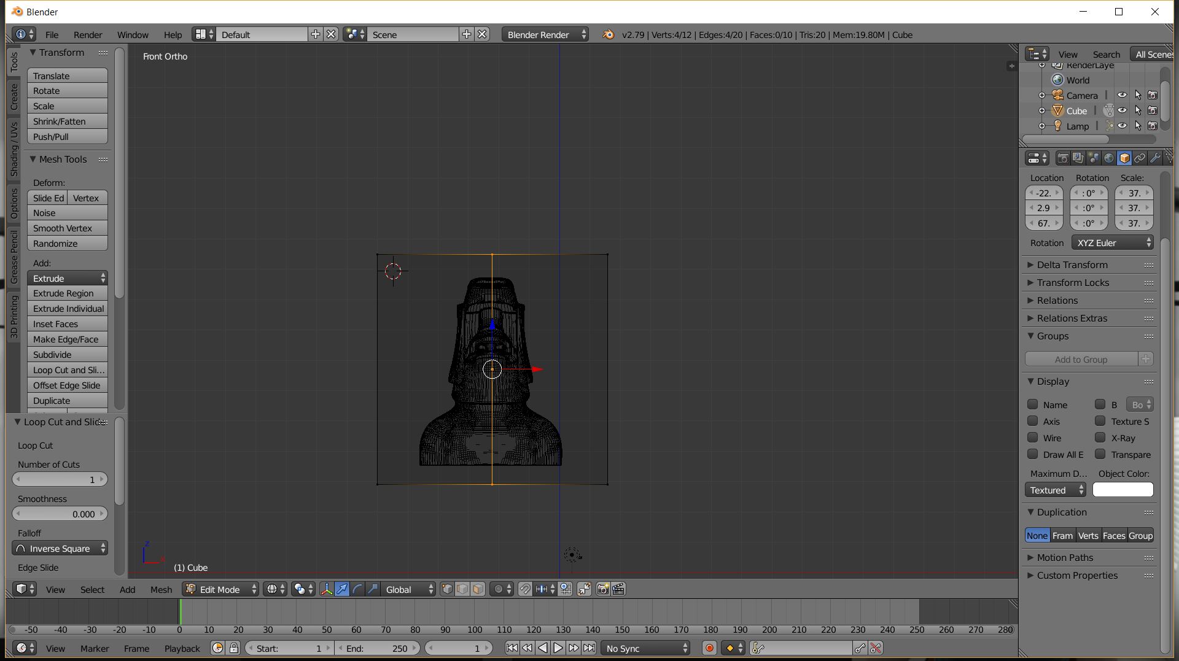Hide the Camera object via eye icon
This screenshot has height=661, width=1179.
(x=1122, y=95)
